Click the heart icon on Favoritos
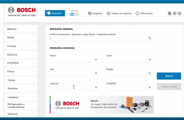Screen dimensions: 184x120 pos(49,13)
